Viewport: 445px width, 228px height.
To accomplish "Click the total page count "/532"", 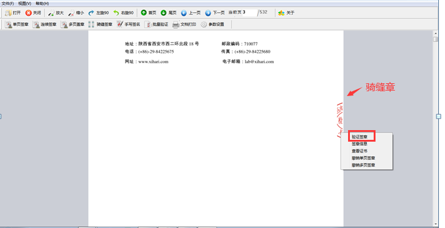I will click(x=263, y=12).
